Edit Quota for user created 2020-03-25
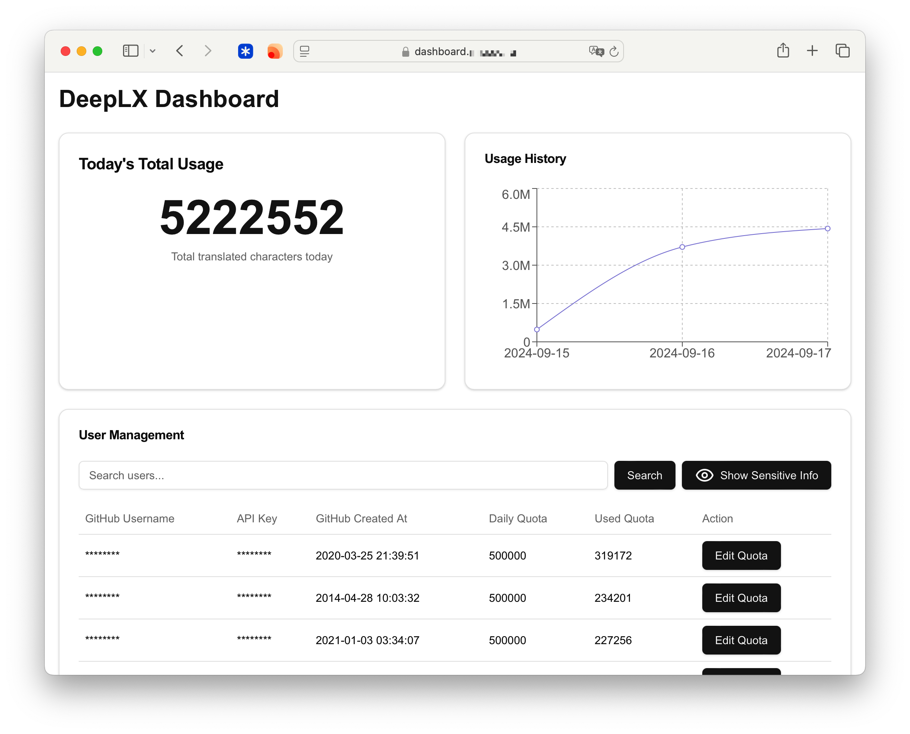This screenshot has height=734, width=910. point(741,555)
